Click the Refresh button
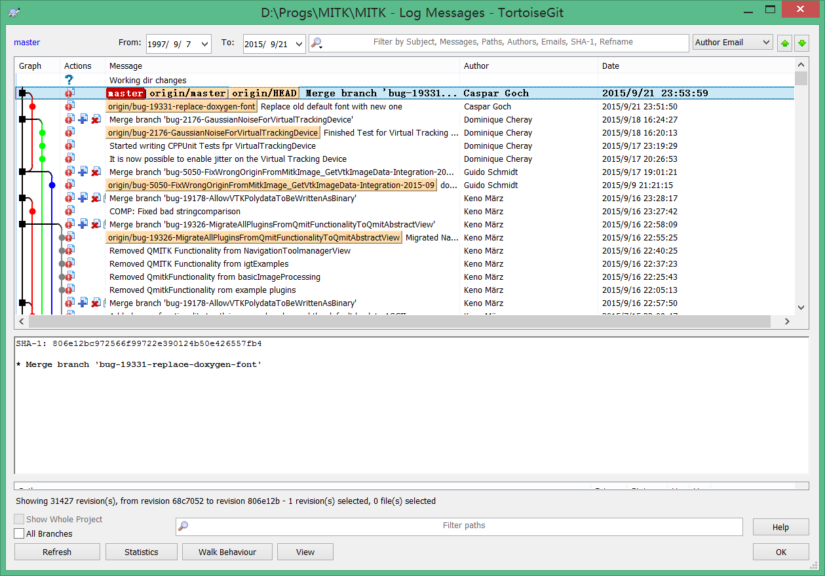The height and width of the screenshot is (576, 825). [x=57, y=552]
